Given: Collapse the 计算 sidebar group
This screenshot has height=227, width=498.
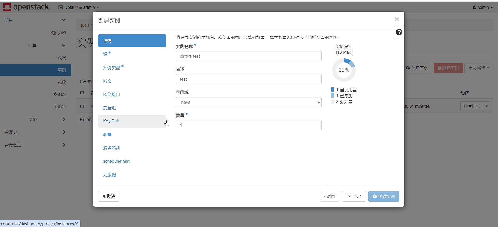Looking at the screenshot, I should click(x=35, y=45).
